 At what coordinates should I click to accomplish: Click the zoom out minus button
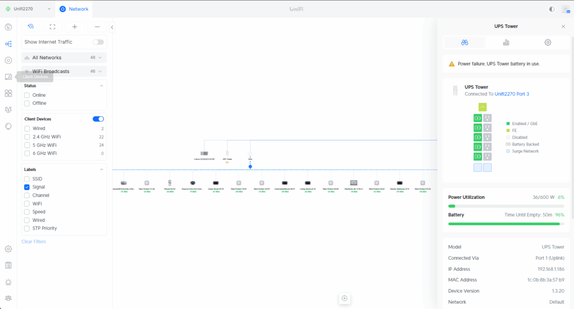tap(97, 27)
